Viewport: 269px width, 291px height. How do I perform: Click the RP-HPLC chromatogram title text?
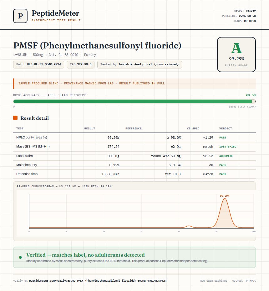(x=64, y=186)
